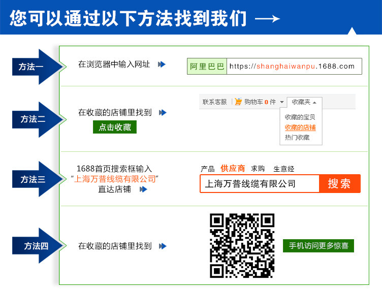The image size is (382, 290).
Task: Click the orange text “上海万普线缆有限公司”
Action: [114, 179]
